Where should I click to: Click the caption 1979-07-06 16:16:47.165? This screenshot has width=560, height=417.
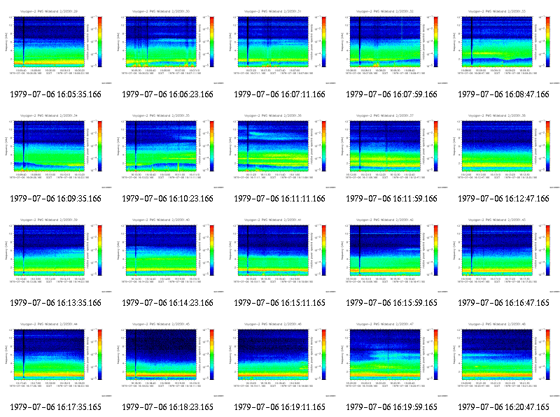tap(503, 303)
